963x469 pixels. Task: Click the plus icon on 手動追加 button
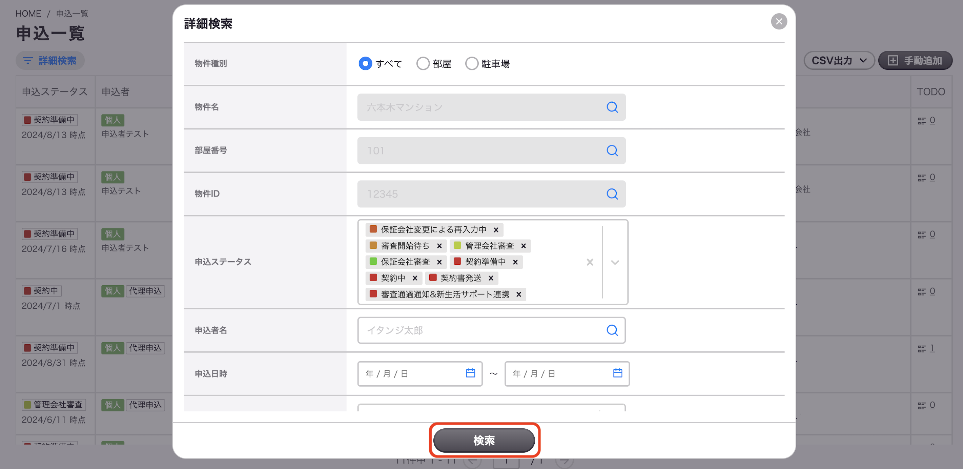pos(893,61)
